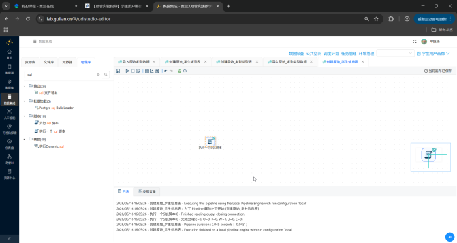Open the 导入原始_考勤类型数据 pipeline tab
457x243 pixels.
point(287,62)
